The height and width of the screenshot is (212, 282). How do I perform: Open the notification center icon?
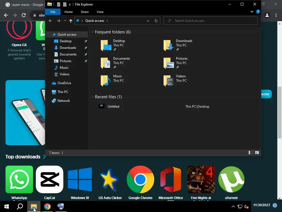(x=275, y=205)
